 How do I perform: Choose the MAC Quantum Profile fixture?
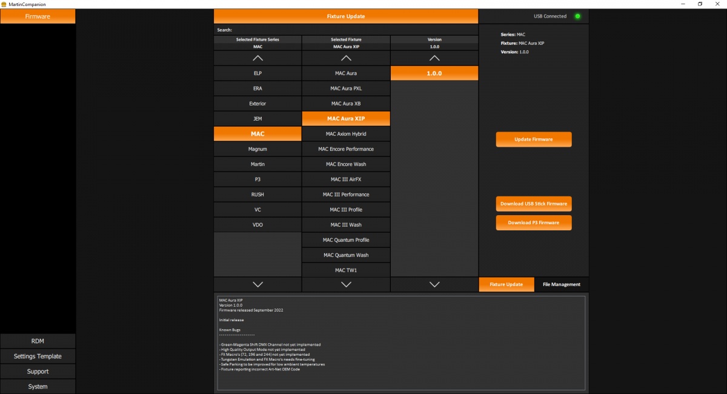[346, 240]
